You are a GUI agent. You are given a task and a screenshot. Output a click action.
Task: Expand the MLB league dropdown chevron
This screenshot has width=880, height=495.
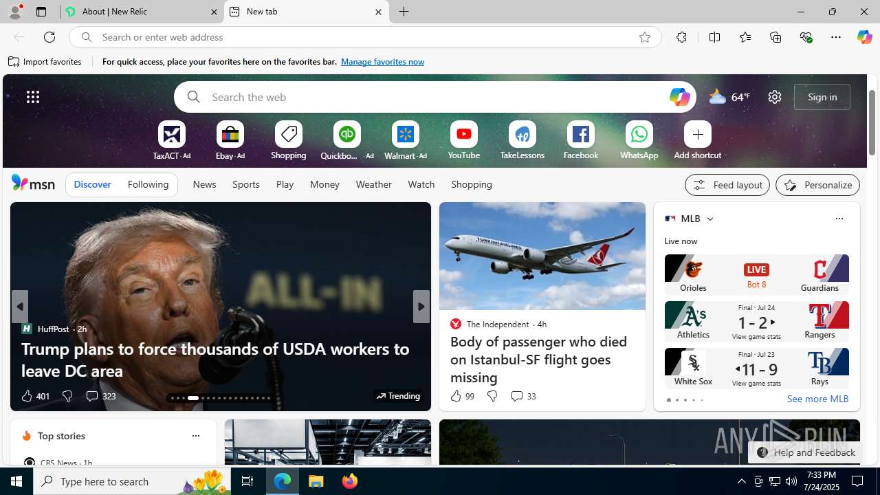[x=709, y=219]
